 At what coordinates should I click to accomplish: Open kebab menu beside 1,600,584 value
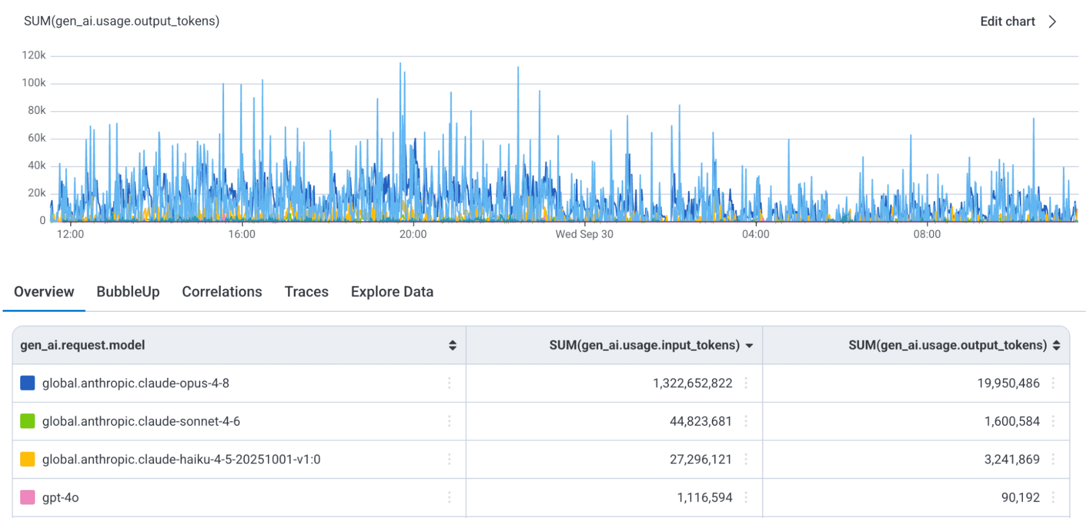(1053, 421)
